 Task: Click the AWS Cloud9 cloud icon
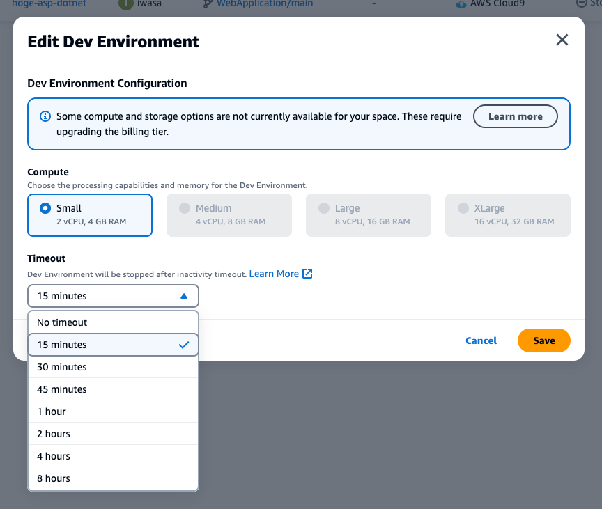tap(461, 3)
